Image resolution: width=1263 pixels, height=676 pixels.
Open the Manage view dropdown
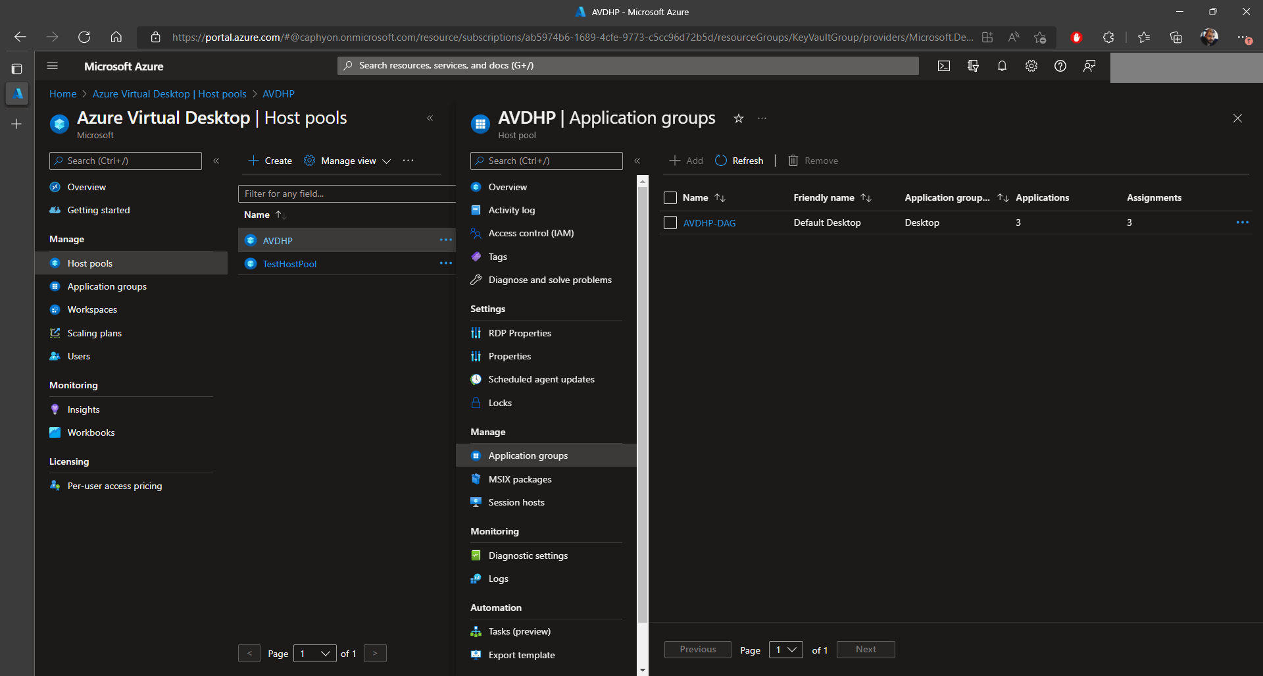(347, 161)
